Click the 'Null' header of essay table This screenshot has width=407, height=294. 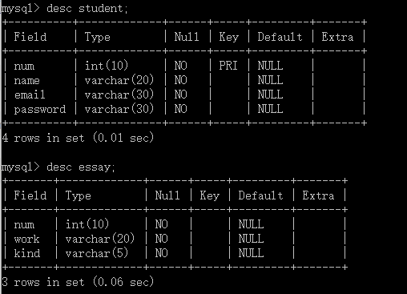coord(167,195)
